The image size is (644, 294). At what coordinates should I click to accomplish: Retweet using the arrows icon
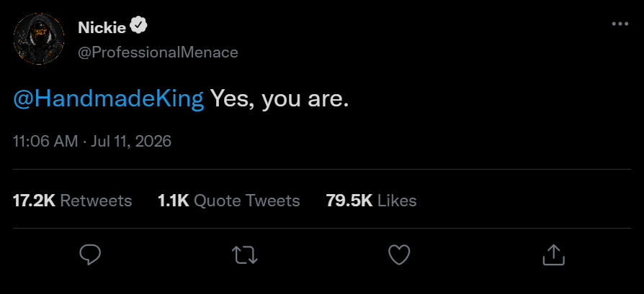245,254
